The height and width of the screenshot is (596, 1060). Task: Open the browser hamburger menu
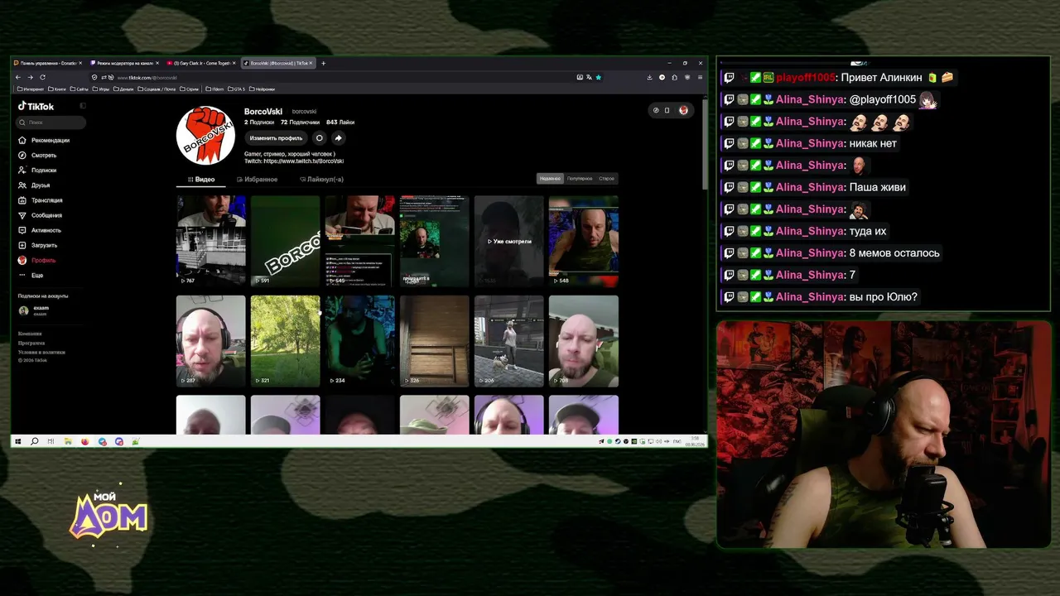click(x=700, y=77)
